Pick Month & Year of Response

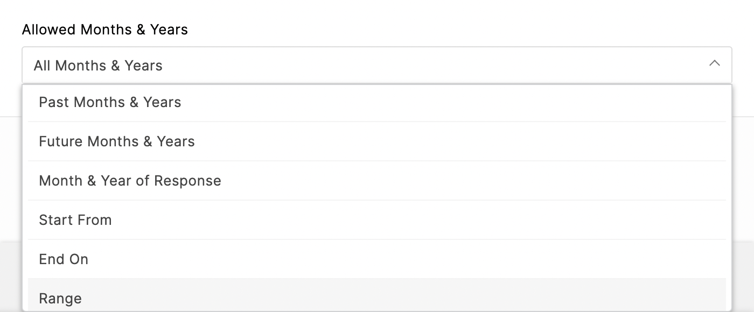130,181
